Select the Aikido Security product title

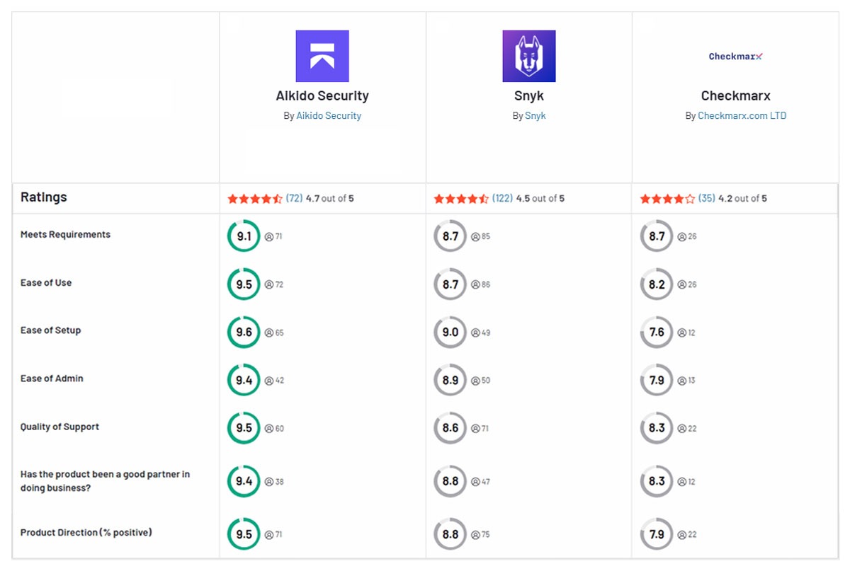tap(322, 96)
